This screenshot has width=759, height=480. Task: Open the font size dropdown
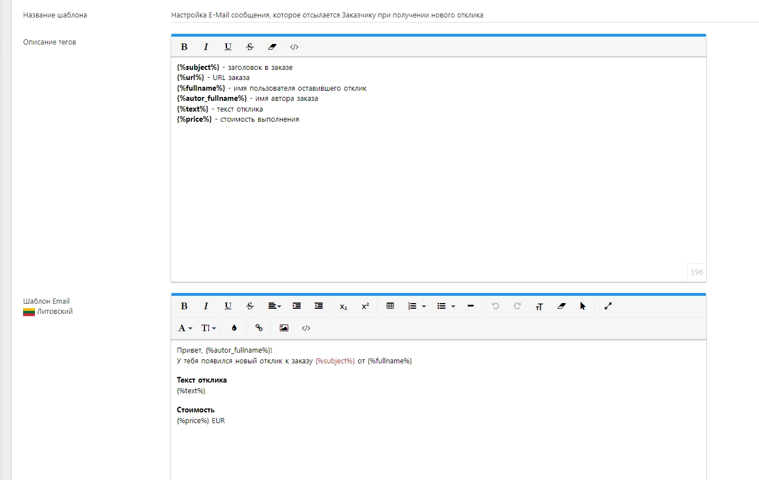209,328
